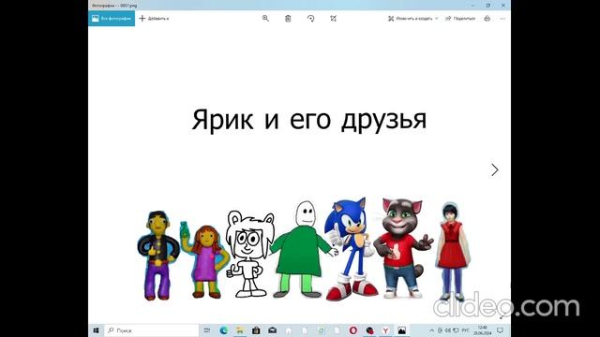Click the 'РУС' input language indicator
This screenshot has height=337, width=600.
point(465,330)
